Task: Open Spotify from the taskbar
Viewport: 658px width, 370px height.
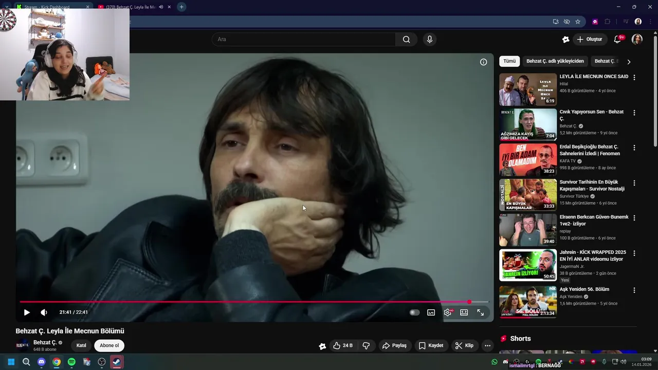Action: point(71,362)
